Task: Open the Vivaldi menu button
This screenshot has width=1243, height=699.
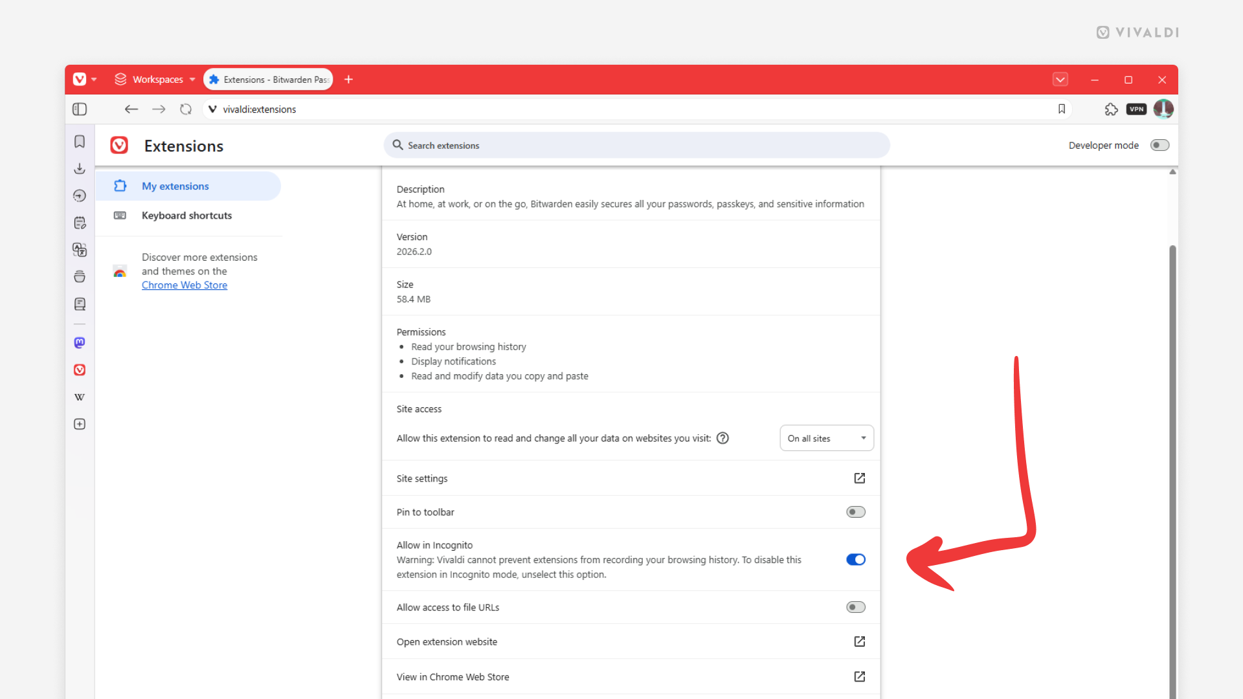Action: coord(83,79)
